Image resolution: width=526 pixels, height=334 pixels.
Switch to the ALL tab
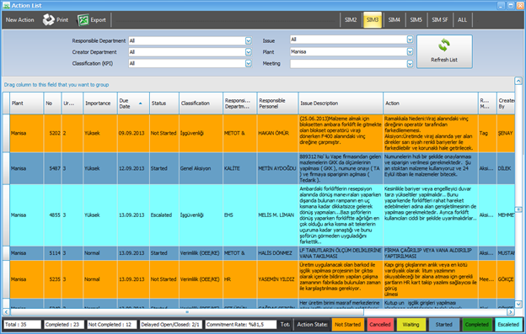462,19
